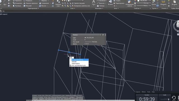This screenshot has height=101, width=179.
Task: Click the recorder reset arrow icon
Action: click(174, 98)
